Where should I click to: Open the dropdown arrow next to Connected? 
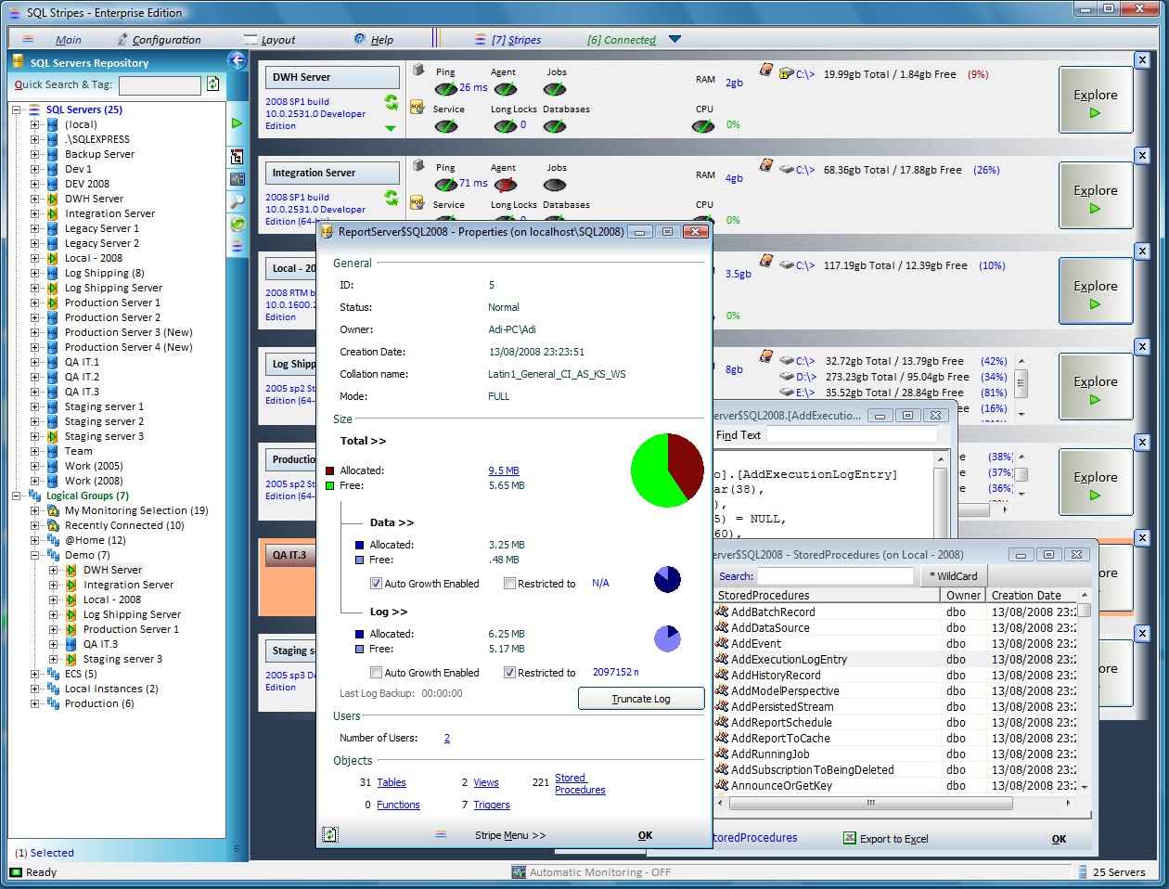point(674,39)
